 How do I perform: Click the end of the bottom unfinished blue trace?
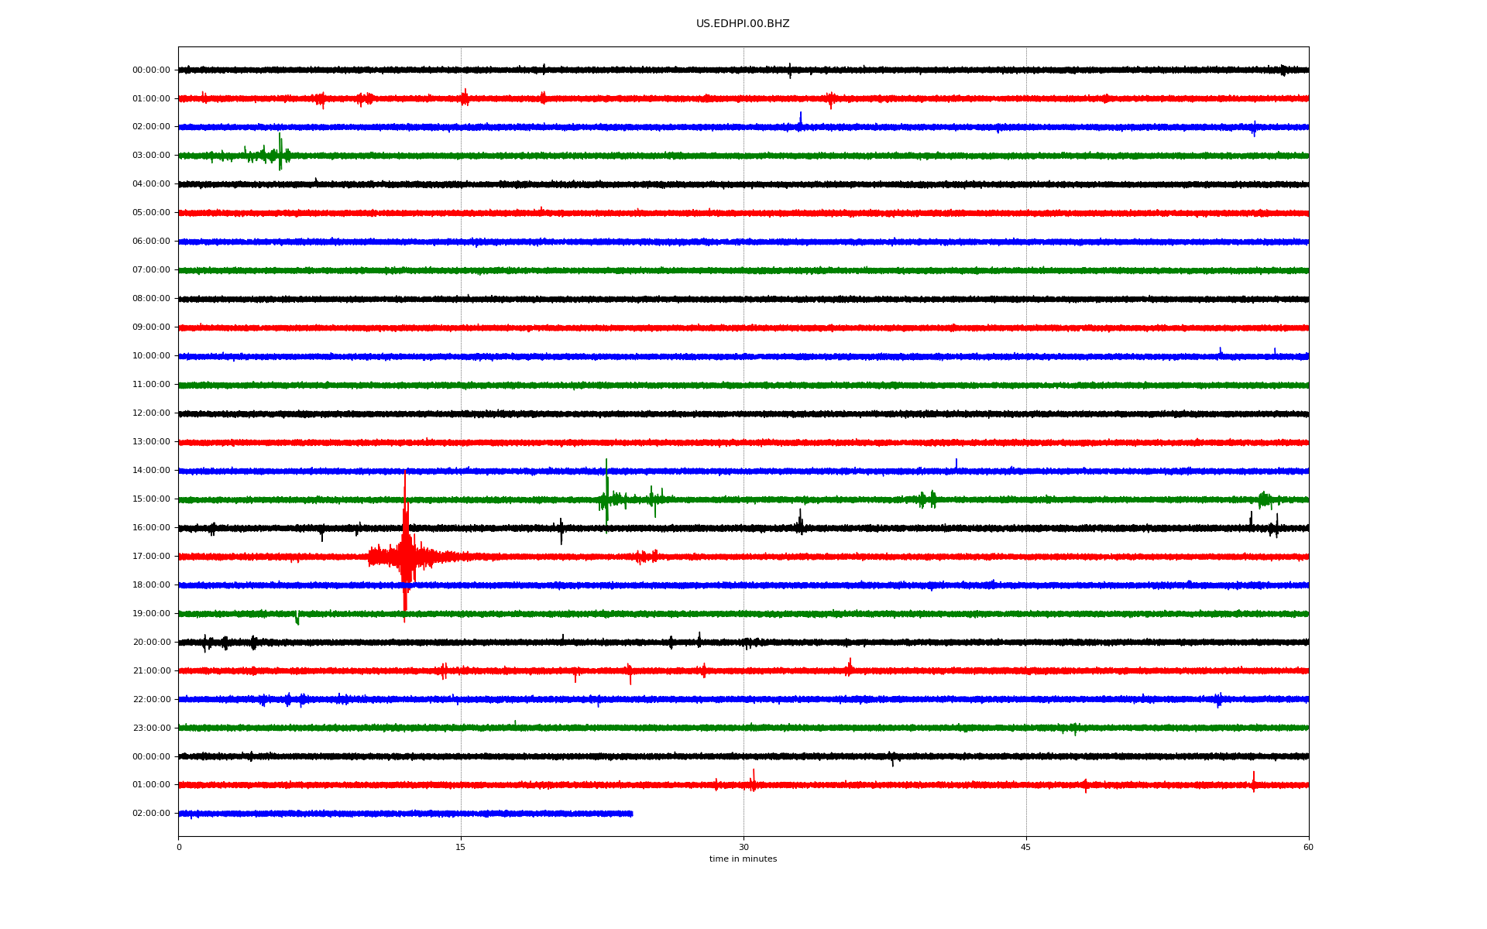pos(631,814)
